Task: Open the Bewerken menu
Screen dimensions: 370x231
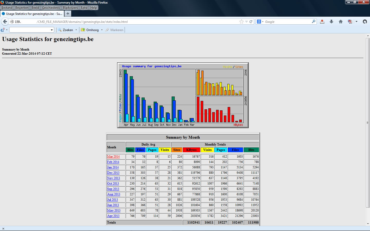Action: pos(22,8)
